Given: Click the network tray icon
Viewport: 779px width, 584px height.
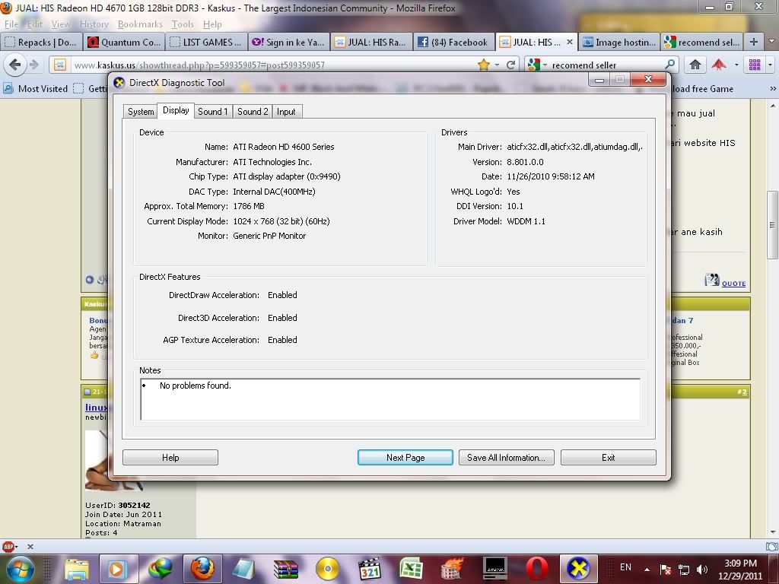Looking at the screenshot, I should tap(684, 570).
